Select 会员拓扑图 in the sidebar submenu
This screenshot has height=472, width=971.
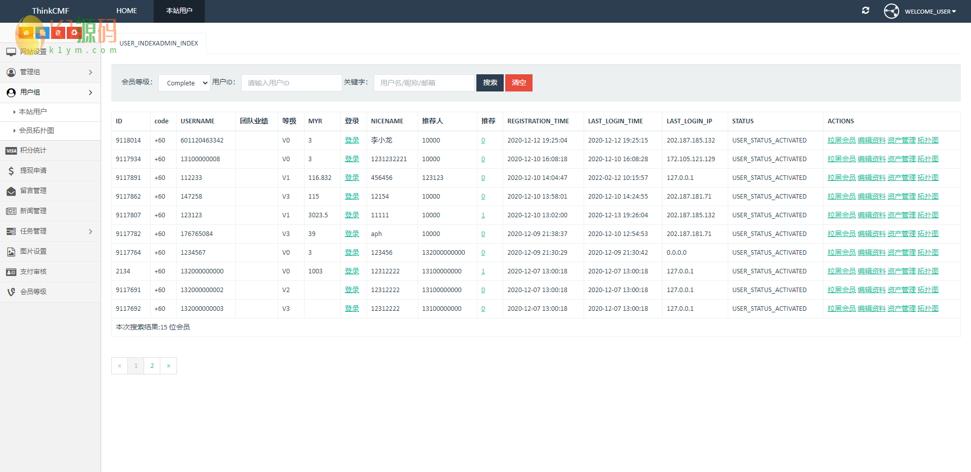36,130
